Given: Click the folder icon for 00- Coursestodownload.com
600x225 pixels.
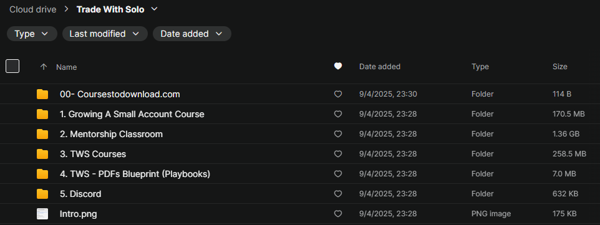Looking at the screenshot, I should pyautogui.click(x=42, y=94).
